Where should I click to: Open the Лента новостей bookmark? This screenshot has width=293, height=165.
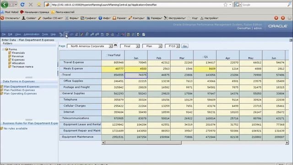(x=63, y=12)
